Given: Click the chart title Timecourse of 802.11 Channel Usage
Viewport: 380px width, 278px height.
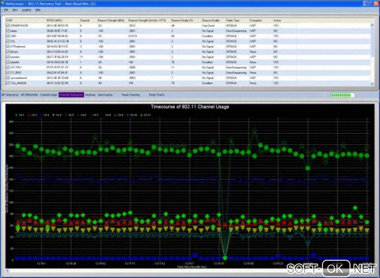Looking at the screenshot, I should pyautogui.click(x=190, y=107).
